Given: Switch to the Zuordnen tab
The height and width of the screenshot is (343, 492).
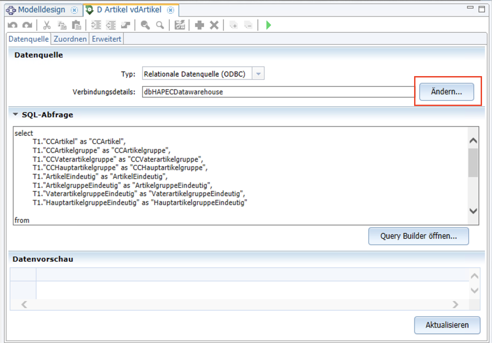Looking at the screenshot, I should [x=70, y=39].
